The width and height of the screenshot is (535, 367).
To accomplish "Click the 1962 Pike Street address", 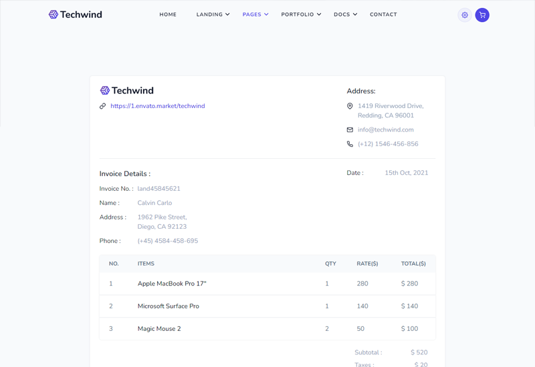I will [x=162, y=222].
